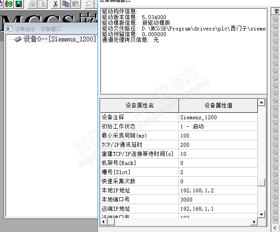
Task: Save project with floppy disk icon
Action: point(19,4)
